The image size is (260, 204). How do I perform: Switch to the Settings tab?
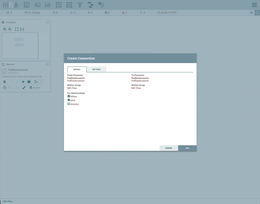[96, 70]
